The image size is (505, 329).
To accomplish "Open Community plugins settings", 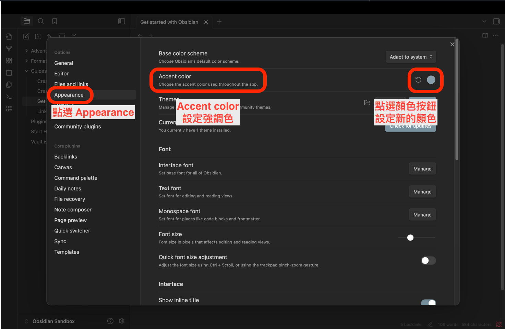I will pos(77,126).
